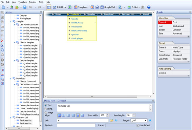Open the Target _self dropdown
192x130 pixels.
[139, 121]
